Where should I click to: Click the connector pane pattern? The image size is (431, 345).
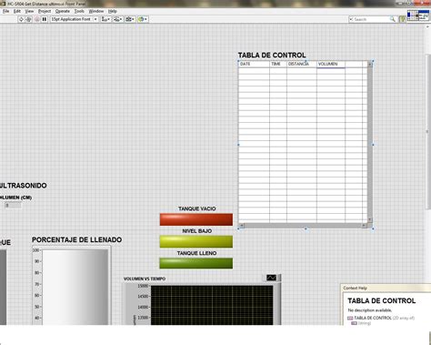click(x=413, y=15)
